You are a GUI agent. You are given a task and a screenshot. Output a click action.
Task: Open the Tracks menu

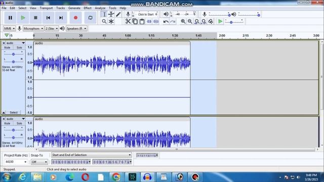tap(61, 8)
